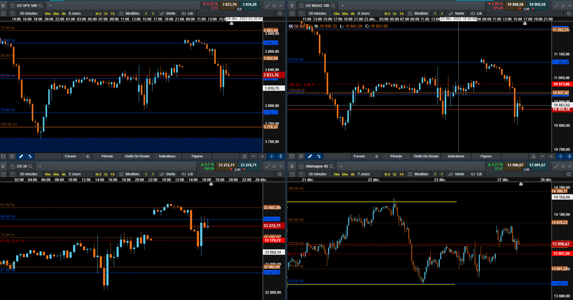
Task: Open the hamburger menu of US SPX 500 chart
Action: click(3, 5)
